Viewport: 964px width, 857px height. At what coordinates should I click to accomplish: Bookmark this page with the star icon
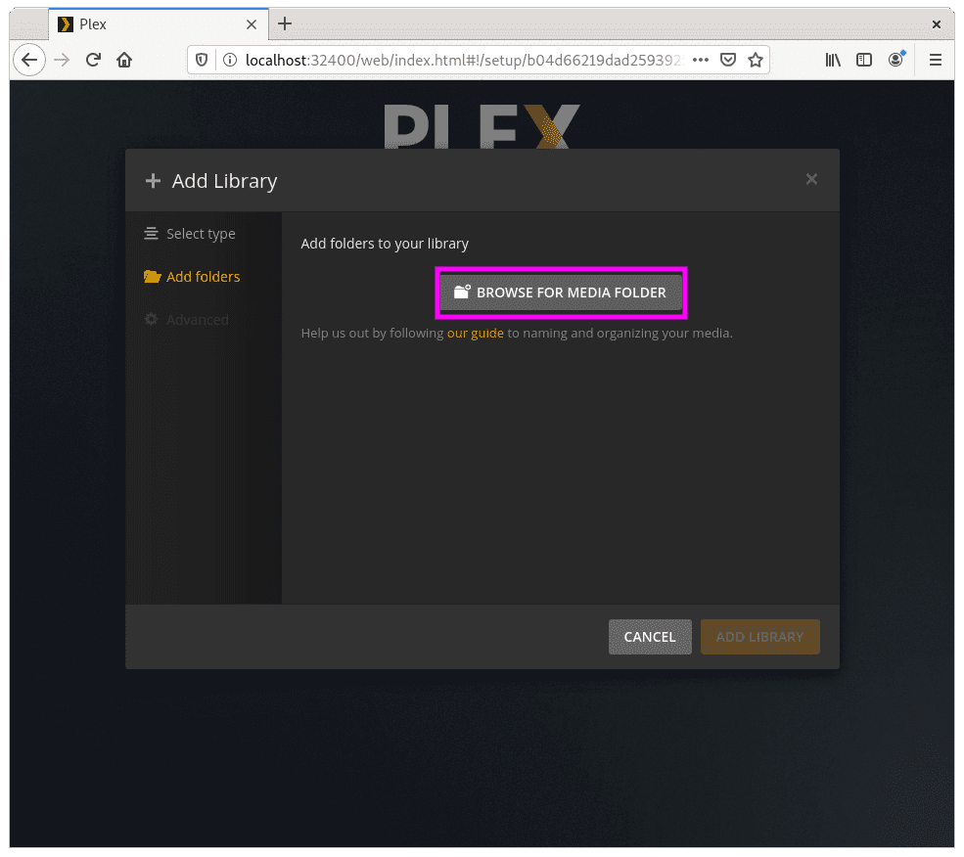(x=756, y=60)
